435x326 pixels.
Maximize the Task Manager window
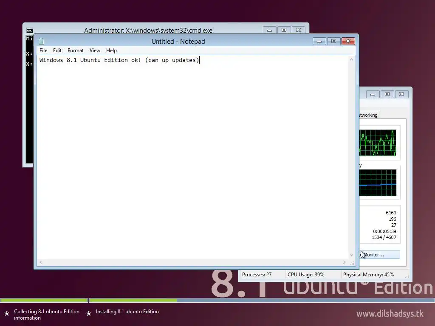[x=387, y=94]
